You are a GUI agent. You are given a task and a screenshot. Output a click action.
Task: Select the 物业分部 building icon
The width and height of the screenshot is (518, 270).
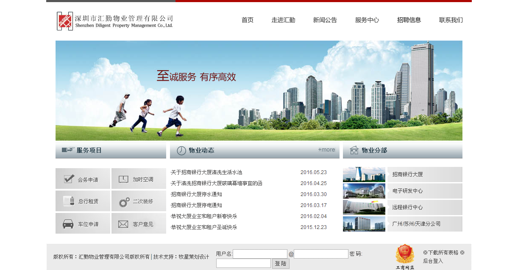(x=354, y=150)
